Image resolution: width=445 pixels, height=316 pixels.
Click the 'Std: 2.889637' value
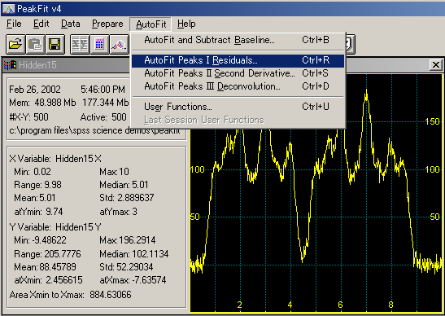pos(127,198)
